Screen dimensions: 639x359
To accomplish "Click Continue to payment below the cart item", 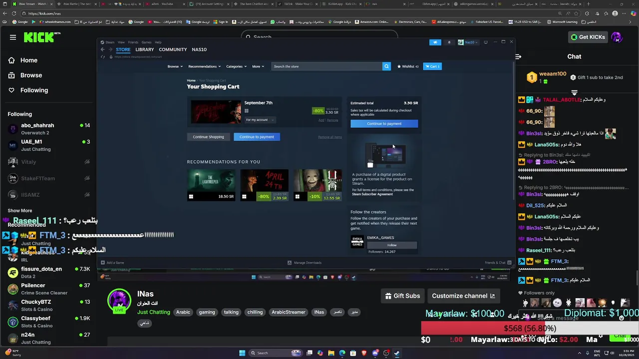I will [x=257, y=137].
